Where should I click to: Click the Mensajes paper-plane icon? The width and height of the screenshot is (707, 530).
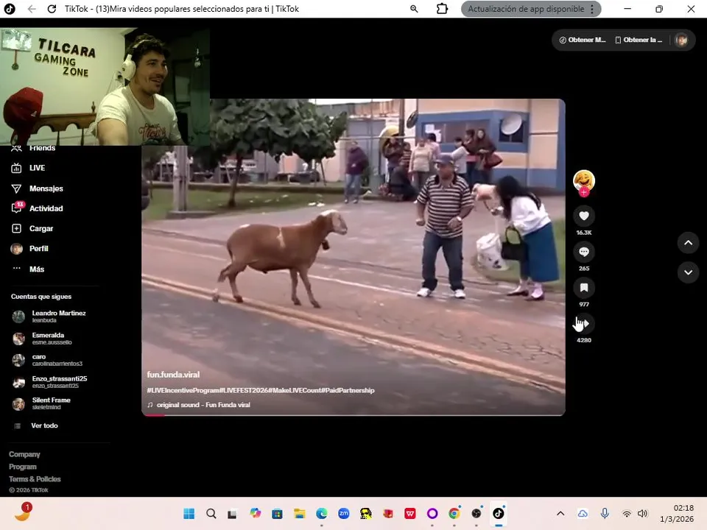(x=16, y=188)
